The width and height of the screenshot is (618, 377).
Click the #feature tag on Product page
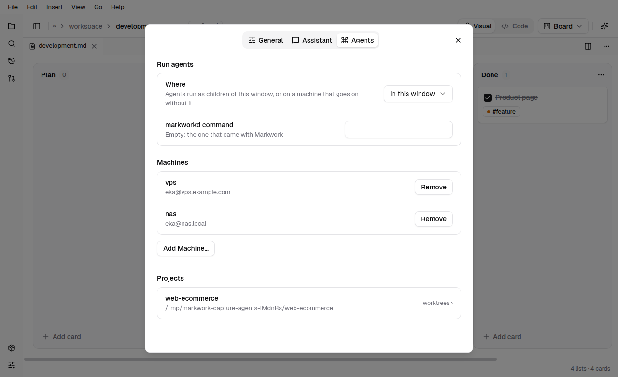pyautogui.click(x=501, y=112)
